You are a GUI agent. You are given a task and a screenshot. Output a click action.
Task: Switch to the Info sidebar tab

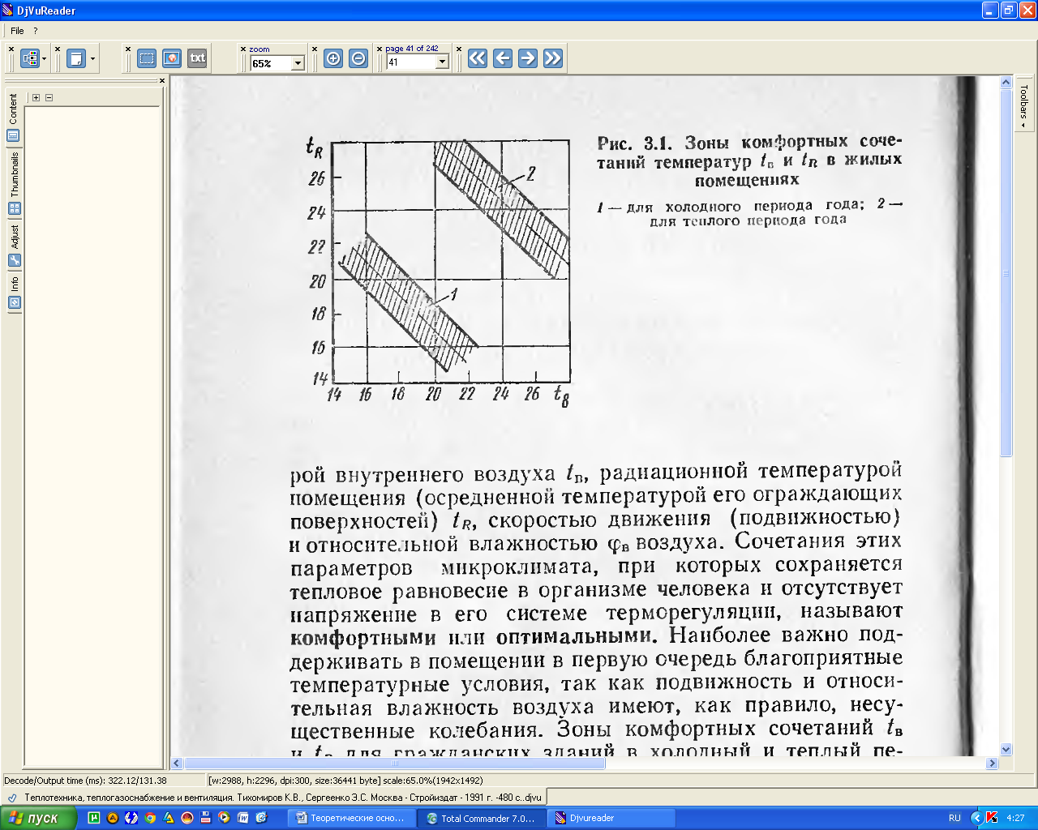14,292
